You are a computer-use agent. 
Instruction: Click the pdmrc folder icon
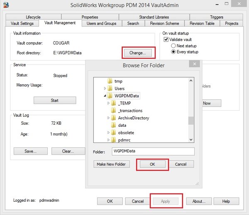[113, 140]
